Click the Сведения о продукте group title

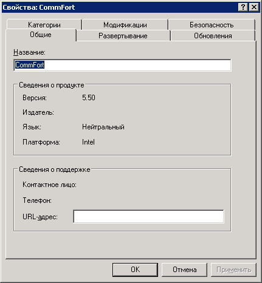(52, 85)
